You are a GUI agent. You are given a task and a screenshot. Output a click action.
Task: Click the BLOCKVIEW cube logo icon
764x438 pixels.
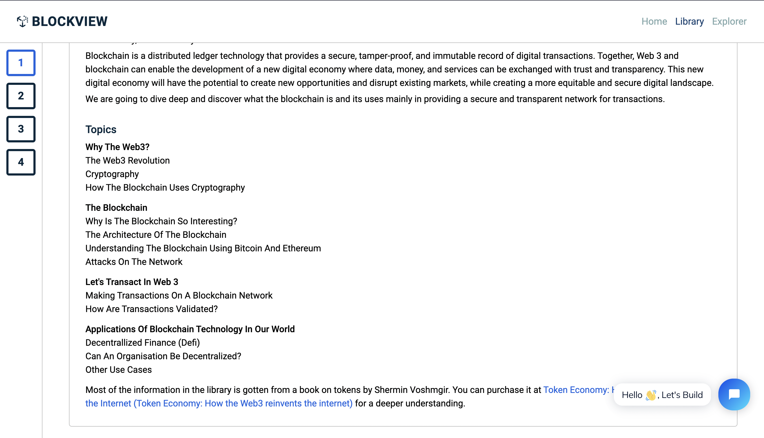(22, 21)
